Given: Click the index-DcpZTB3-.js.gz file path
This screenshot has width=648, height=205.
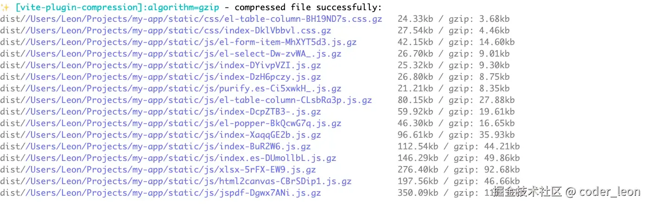Looking at the screenshot, I should click(x=161, y=112).
